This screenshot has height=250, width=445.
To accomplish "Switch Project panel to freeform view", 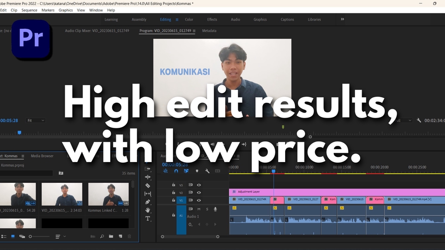I will point(22,237).
